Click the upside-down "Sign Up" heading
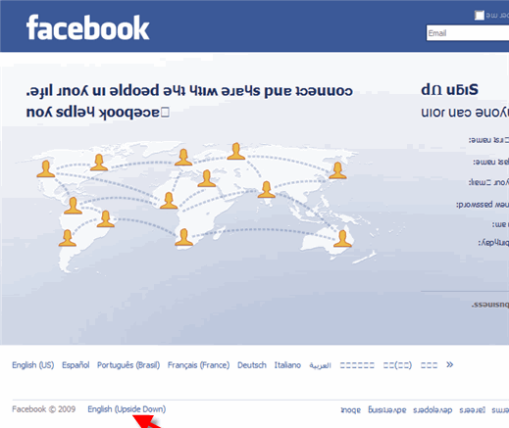 [x=449, y=89]
